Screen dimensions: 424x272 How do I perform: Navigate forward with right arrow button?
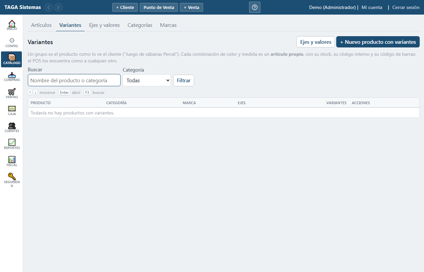[58, 7]
